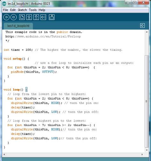Click the vertical scrollbar thumb
Screen dimensions: 151x161
(147, 101)
